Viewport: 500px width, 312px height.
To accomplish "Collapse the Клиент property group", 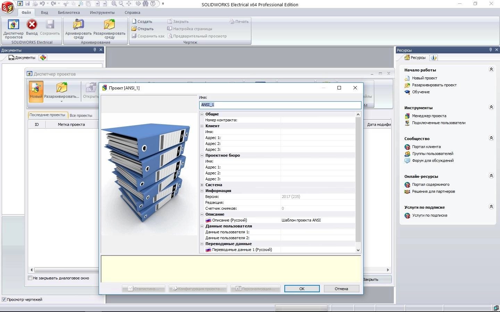I will (x=202, y=126).
